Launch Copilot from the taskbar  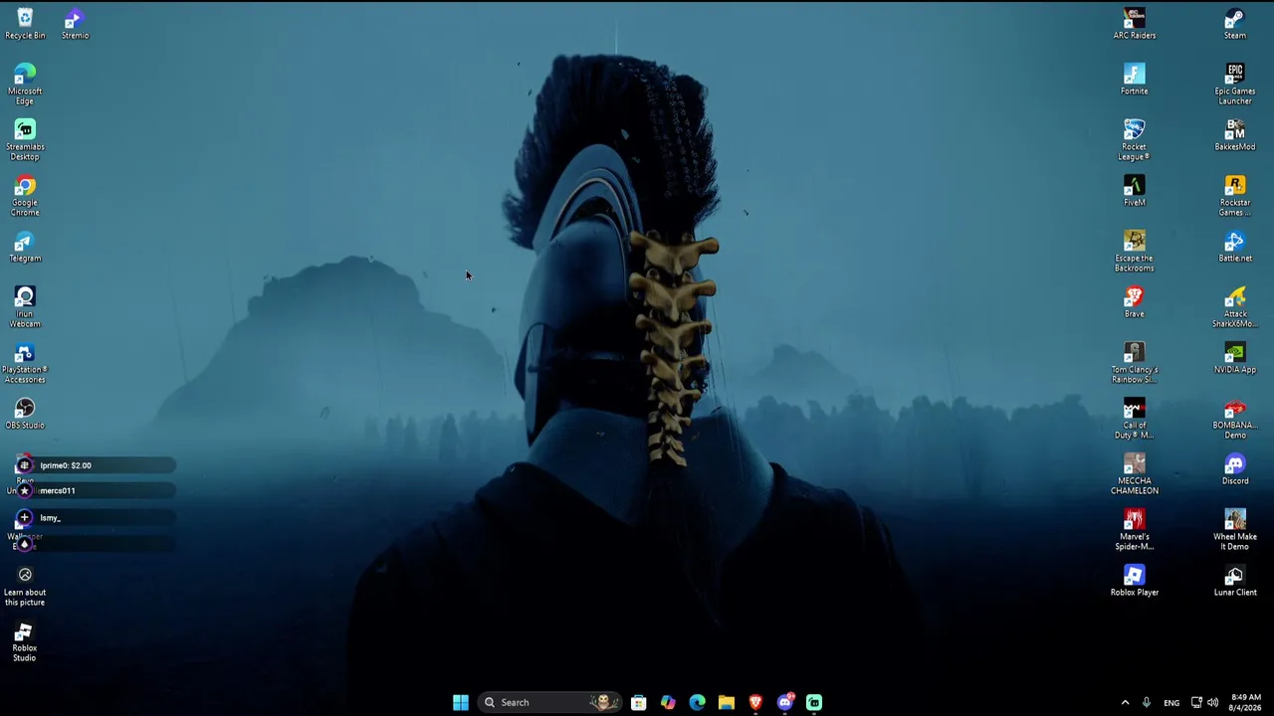coord(668,702)
